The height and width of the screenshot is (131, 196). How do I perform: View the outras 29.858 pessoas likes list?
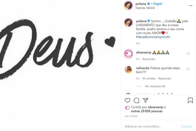[147, 111]
